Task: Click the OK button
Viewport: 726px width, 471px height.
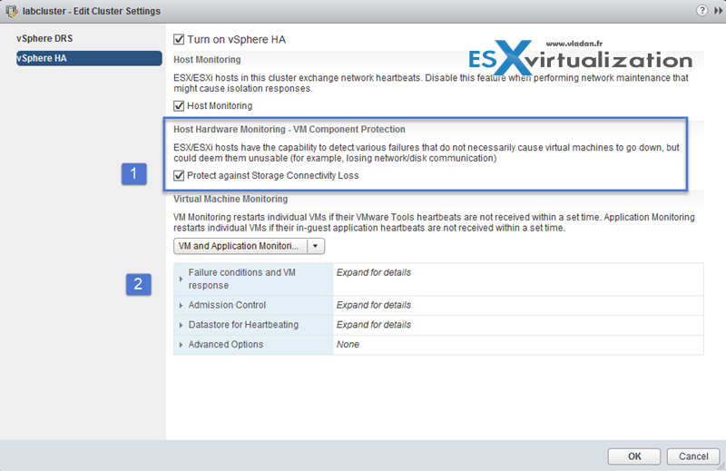Action: coord(634,456)
